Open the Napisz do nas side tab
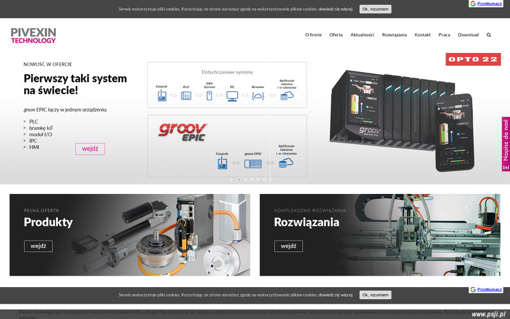Image resolution: width=510 pixels, height=319 pixels. [506, 144]
